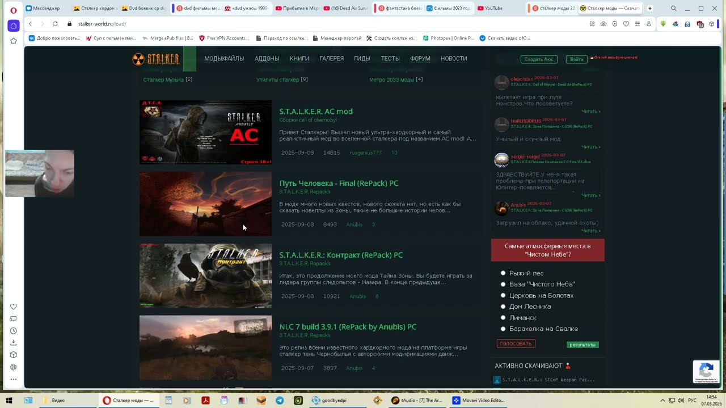Click ГОЛОСОВАТЬ vote button
This screenshot has height=408, width=726.
point(516,344)
